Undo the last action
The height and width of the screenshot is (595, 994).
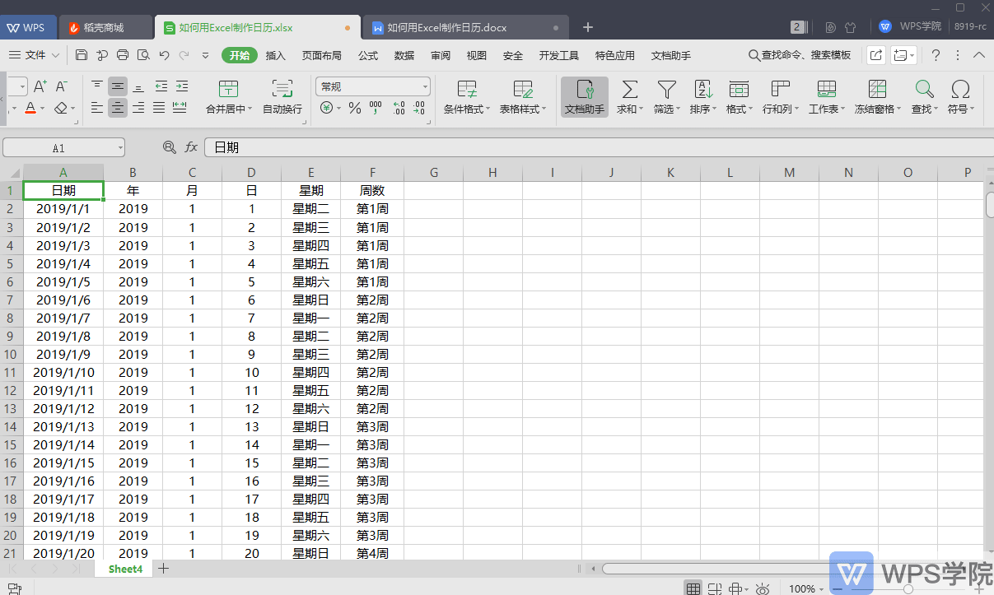[x=164, y=55]
